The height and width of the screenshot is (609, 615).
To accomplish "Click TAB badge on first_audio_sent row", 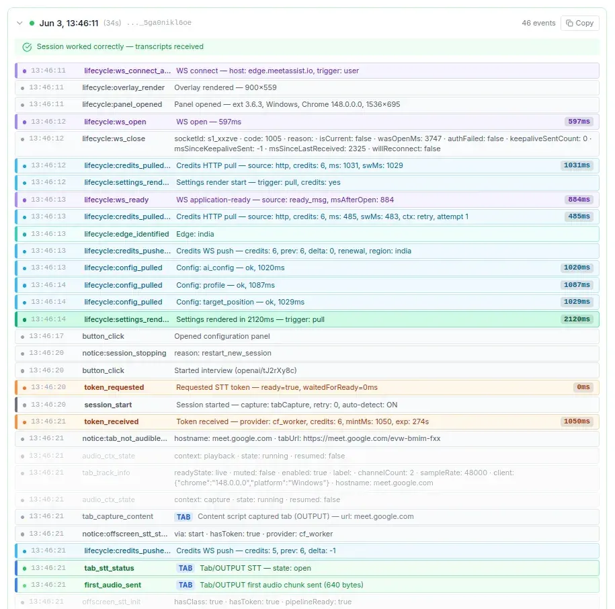I will tap(185, 585).
